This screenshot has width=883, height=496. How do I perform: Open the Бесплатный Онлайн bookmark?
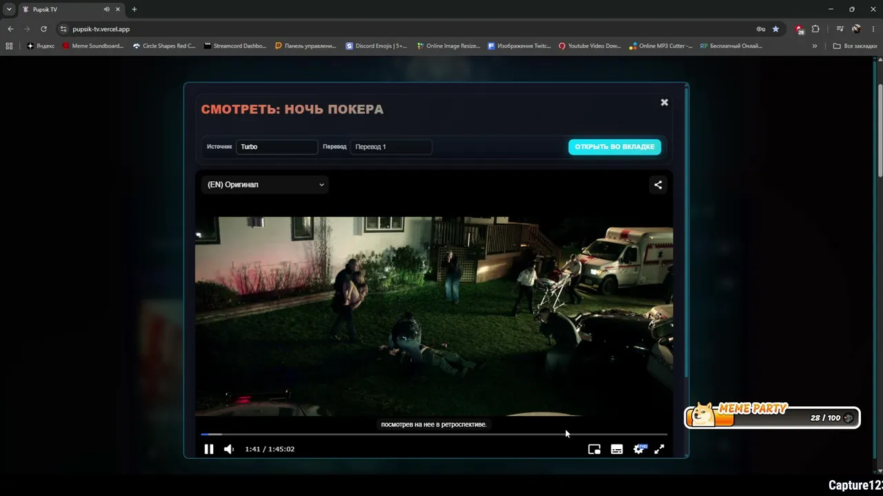(731, 46)
